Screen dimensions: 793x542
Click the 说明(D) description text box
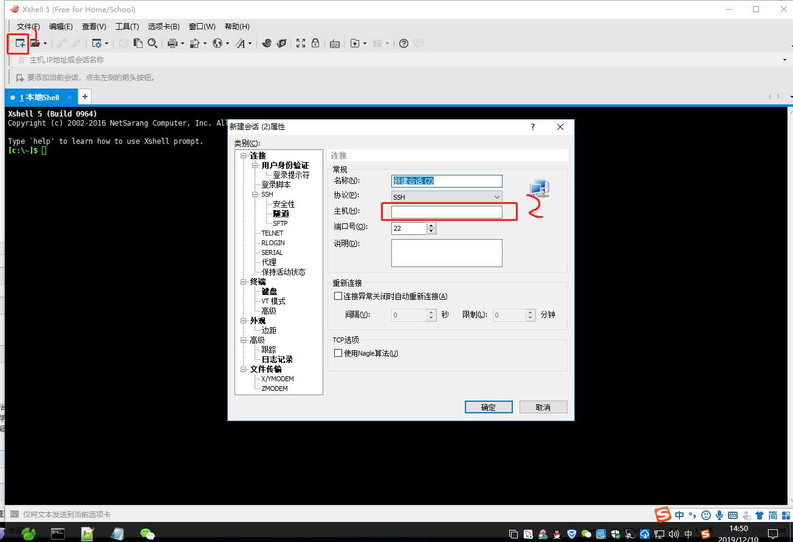pyautogui.click(x=447, y=253)
